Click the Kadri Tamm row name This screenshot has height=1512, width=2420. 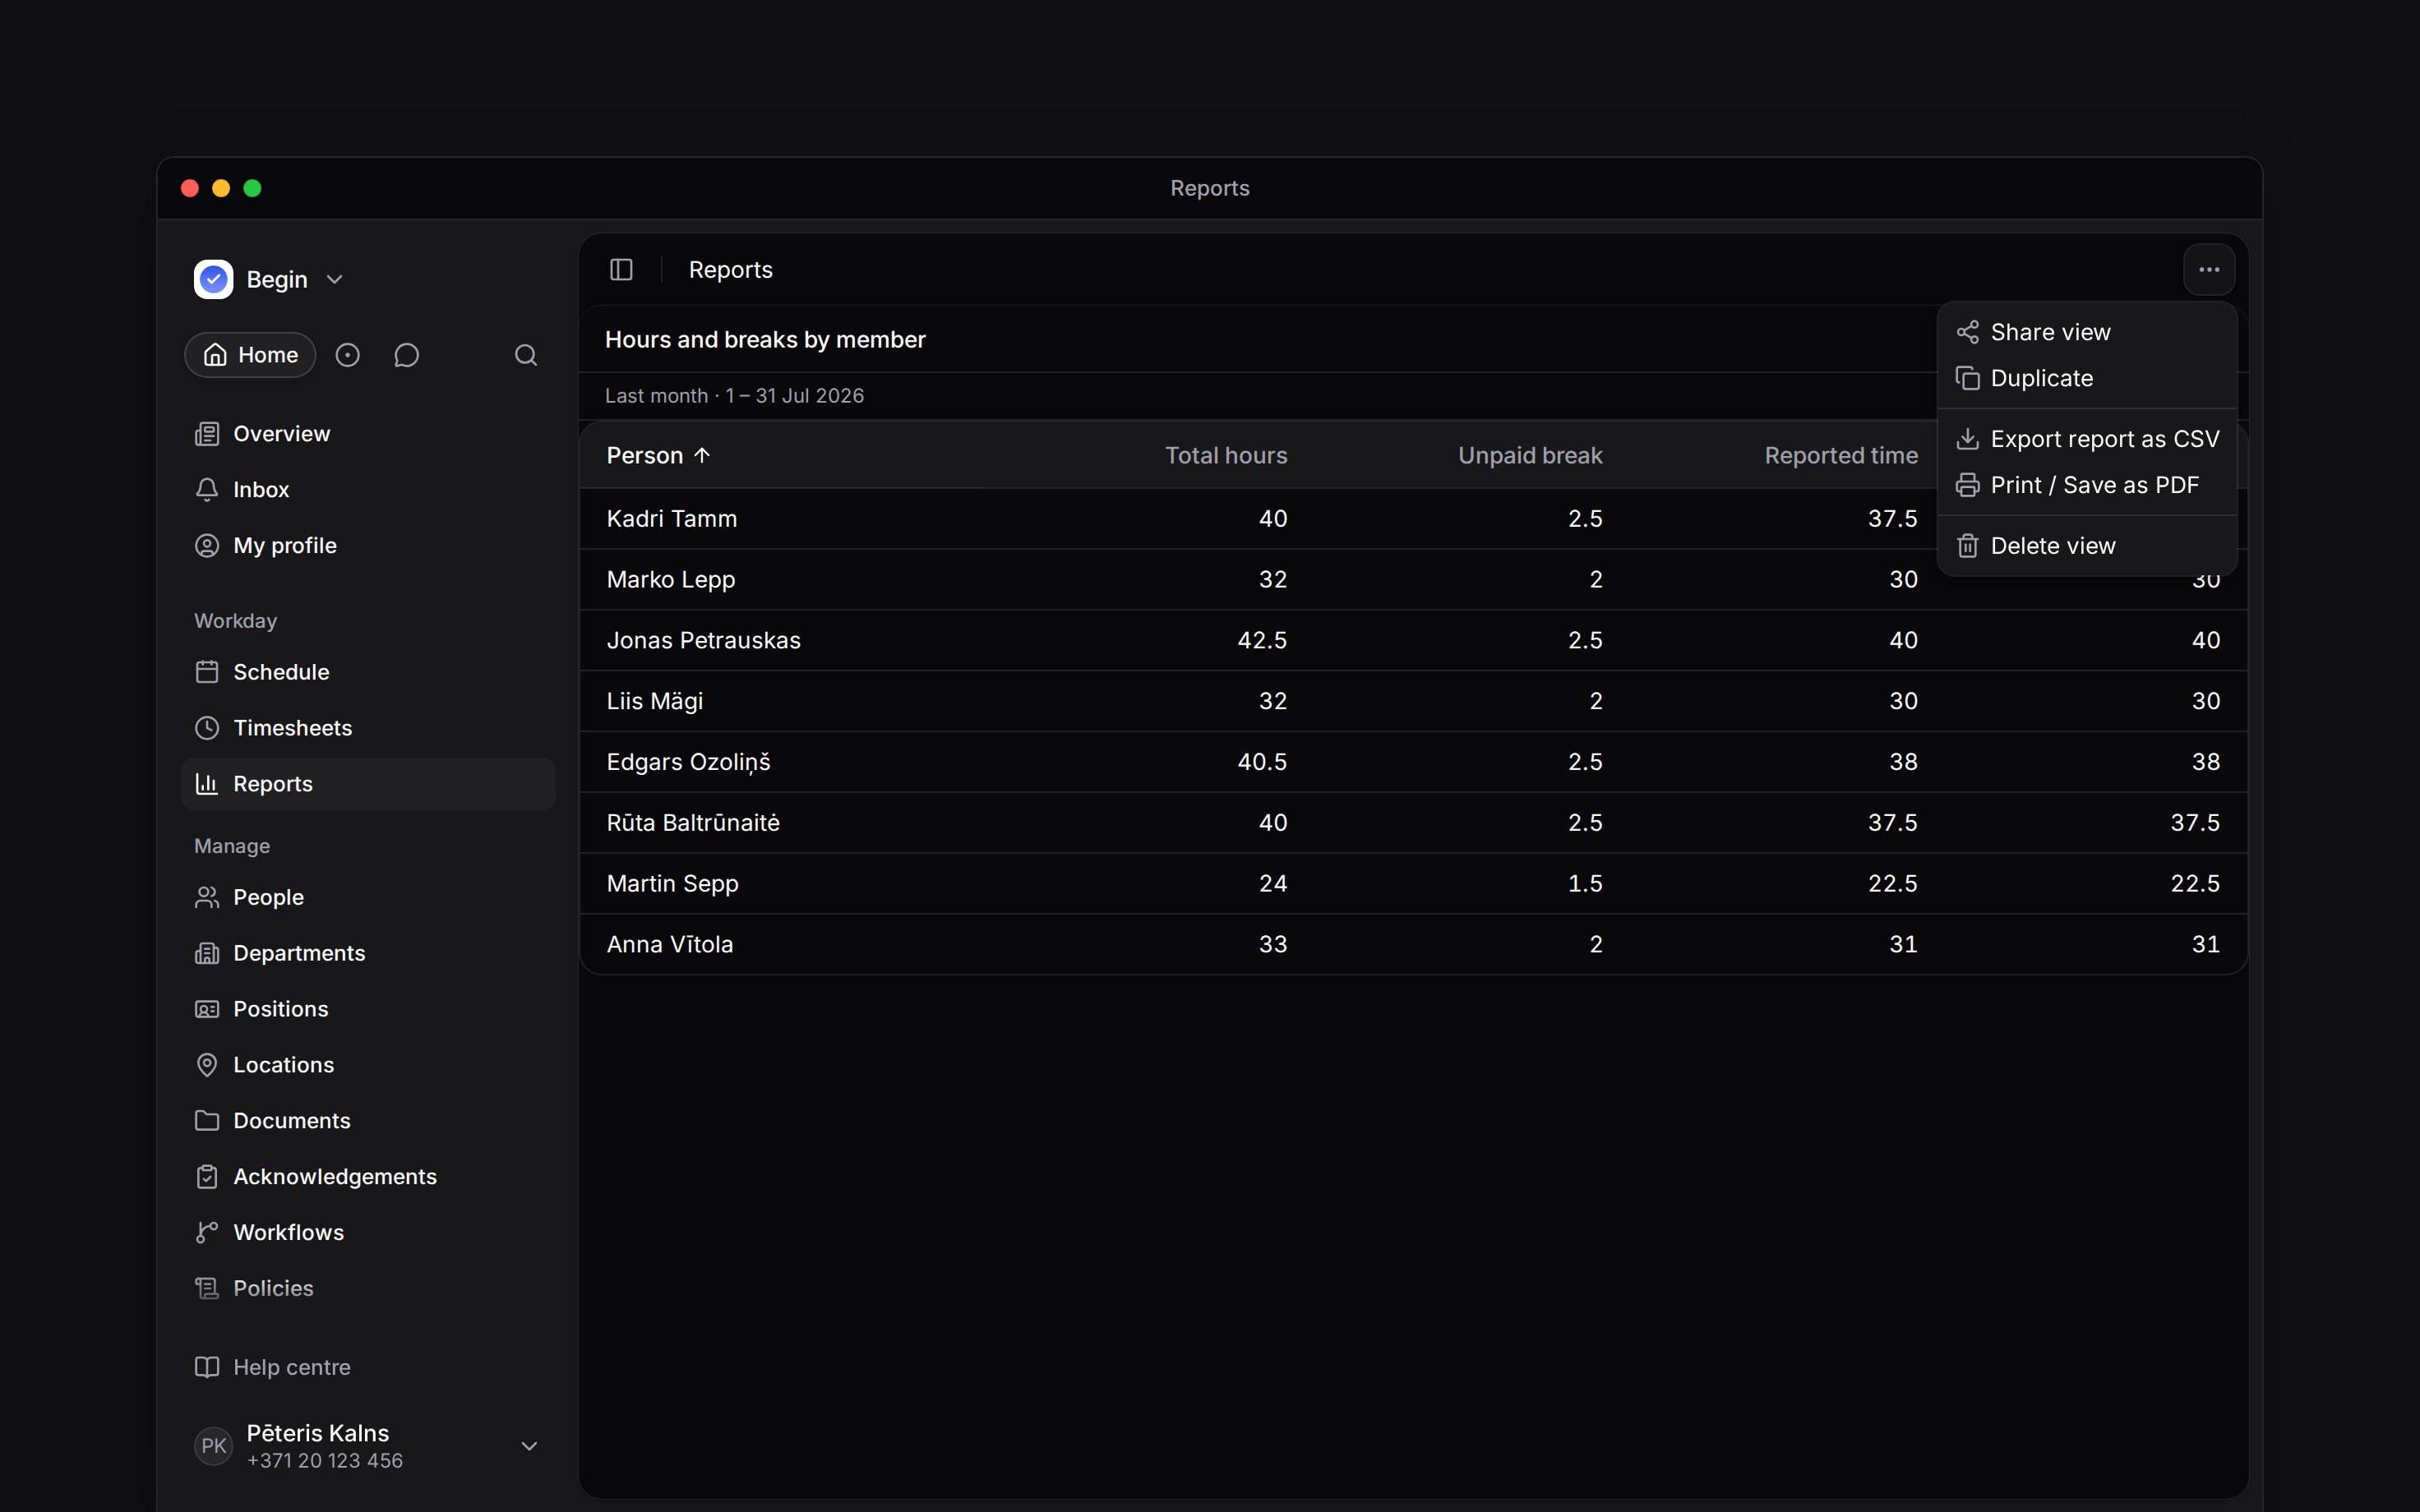click(x=672, y=519)
